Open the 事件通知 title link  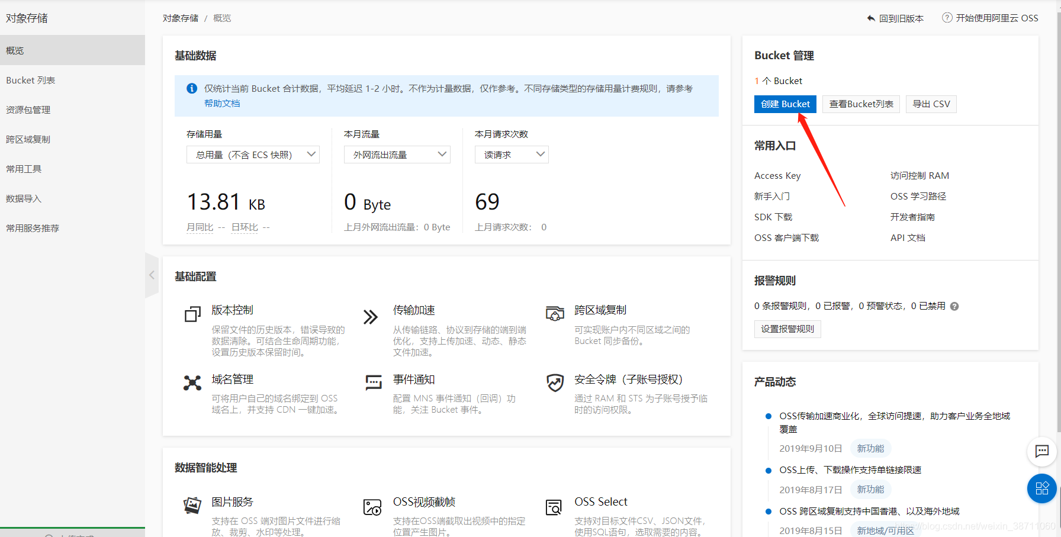tap(414, 380)
